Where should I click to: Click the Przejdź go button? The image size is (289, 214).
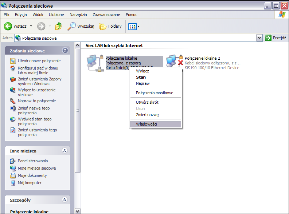[x=276, y=38]
